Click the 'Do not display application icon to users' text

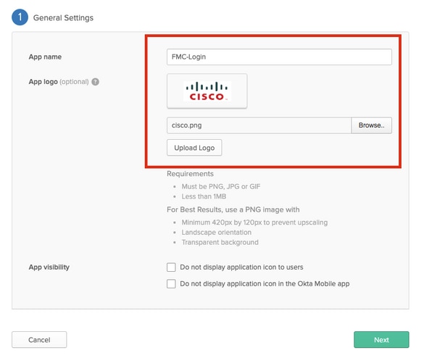pos(241,267)
